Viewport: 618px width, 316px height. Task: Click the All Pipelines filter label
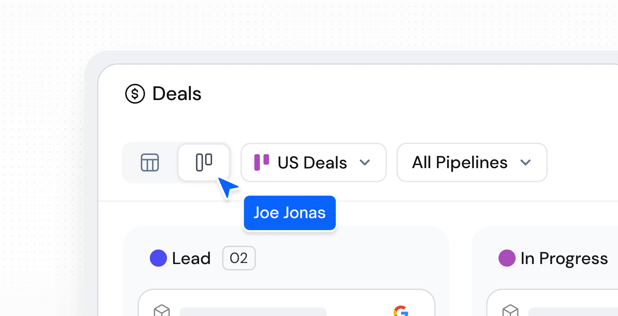pos(460,163)
